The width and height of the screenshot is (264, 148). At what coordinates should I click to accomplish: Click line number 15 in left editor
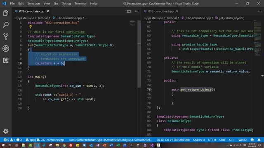[20, 86]
